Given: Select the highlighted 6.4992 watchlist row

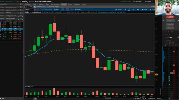Looking at the screenshot, I should point(11,29).
